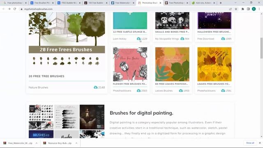The height and width of the screenshot is (148, 263).
Task: Select the Brushes for digital painting heading
Action: tap(141, 113)
